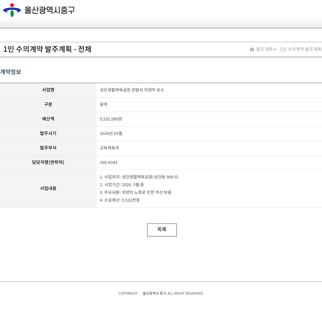Click the 예산액 row header cell
This screenshot has width=322, height=314.
(48, 119)
